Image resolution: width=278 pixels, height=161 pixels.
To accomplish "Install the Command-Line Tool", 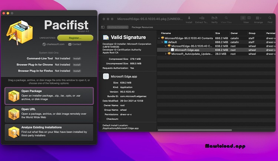I will click(77, 59).
